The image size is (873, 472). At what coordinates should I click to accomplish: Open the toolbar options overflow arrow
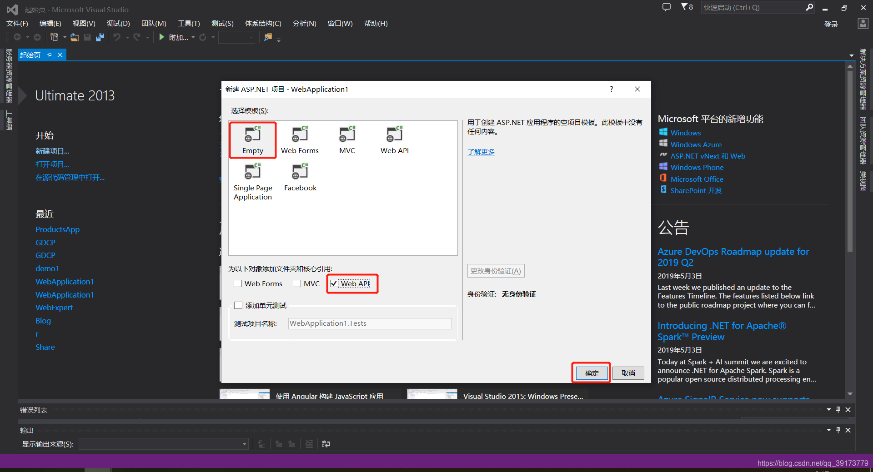(x=279, y=40)
